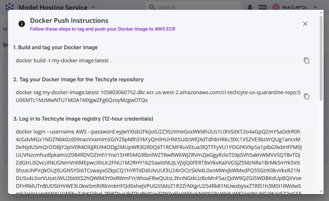
Task: Click the info icon beside Docker Push Instructions
Action: coord(22,24)
